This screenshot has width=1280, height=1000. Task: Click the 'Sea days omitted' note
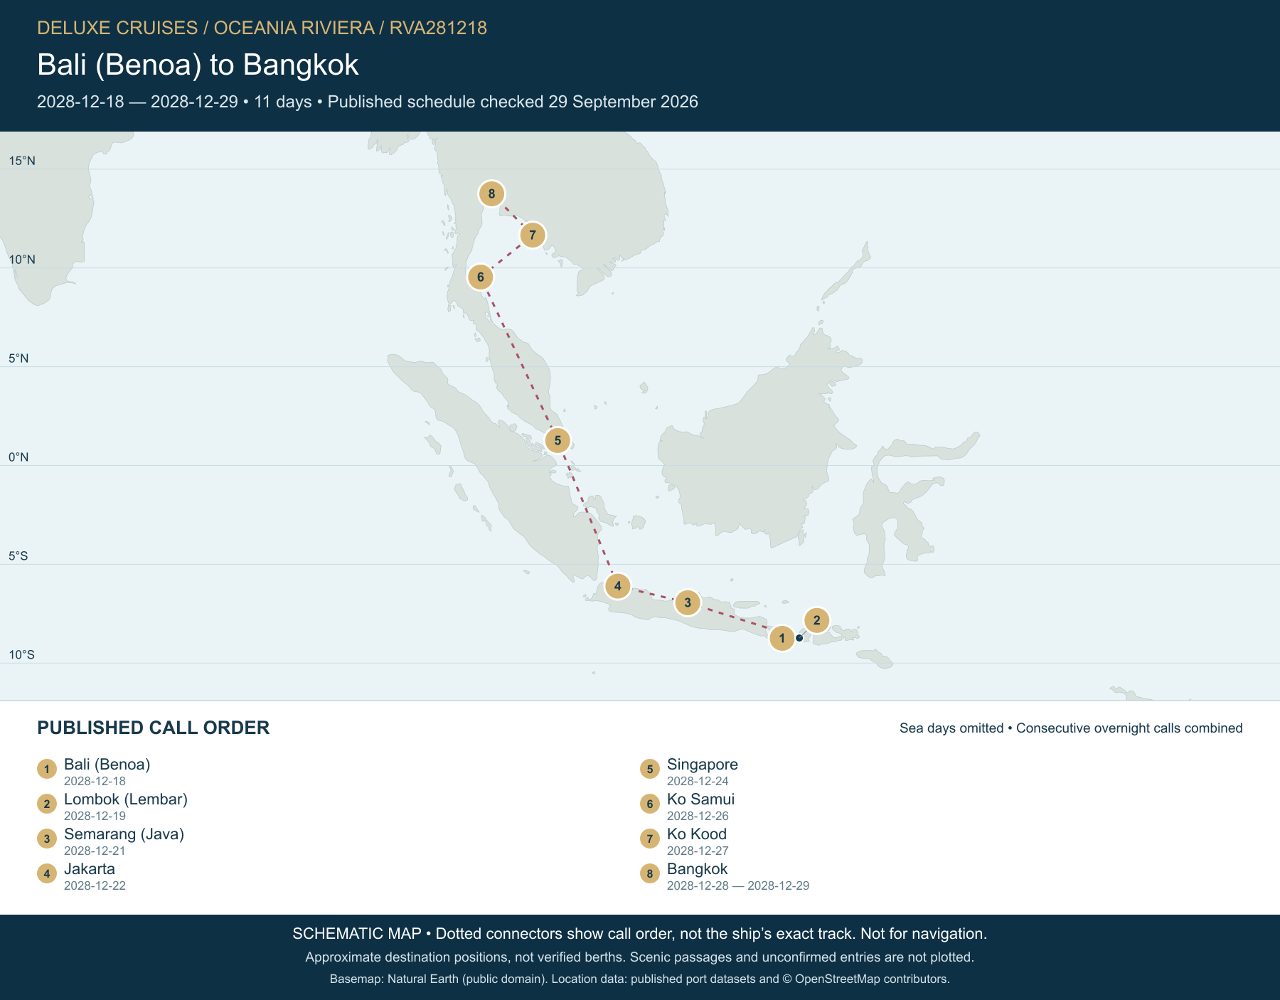tap(951, 728)
